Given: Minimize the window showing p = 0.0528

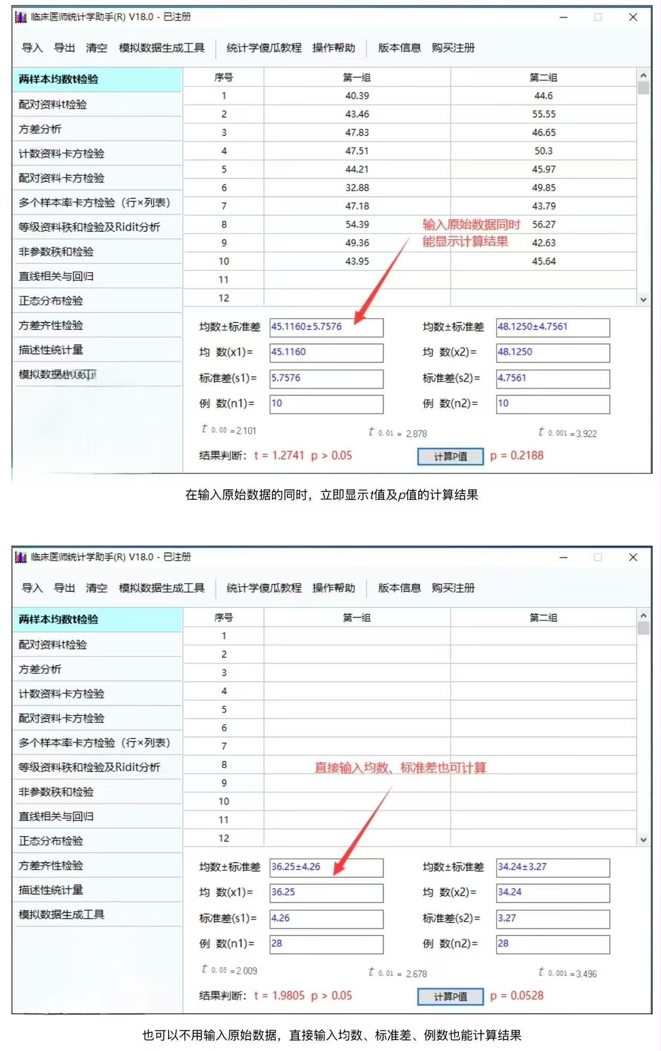Looking at the screenshot, I should tap(564, 557).
